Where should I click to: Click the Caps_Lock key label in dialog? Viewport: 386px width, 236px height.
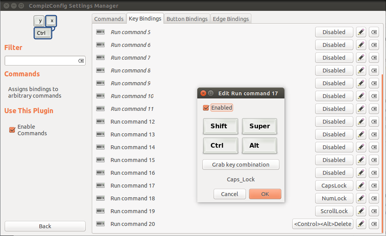(x=241, y=179)
